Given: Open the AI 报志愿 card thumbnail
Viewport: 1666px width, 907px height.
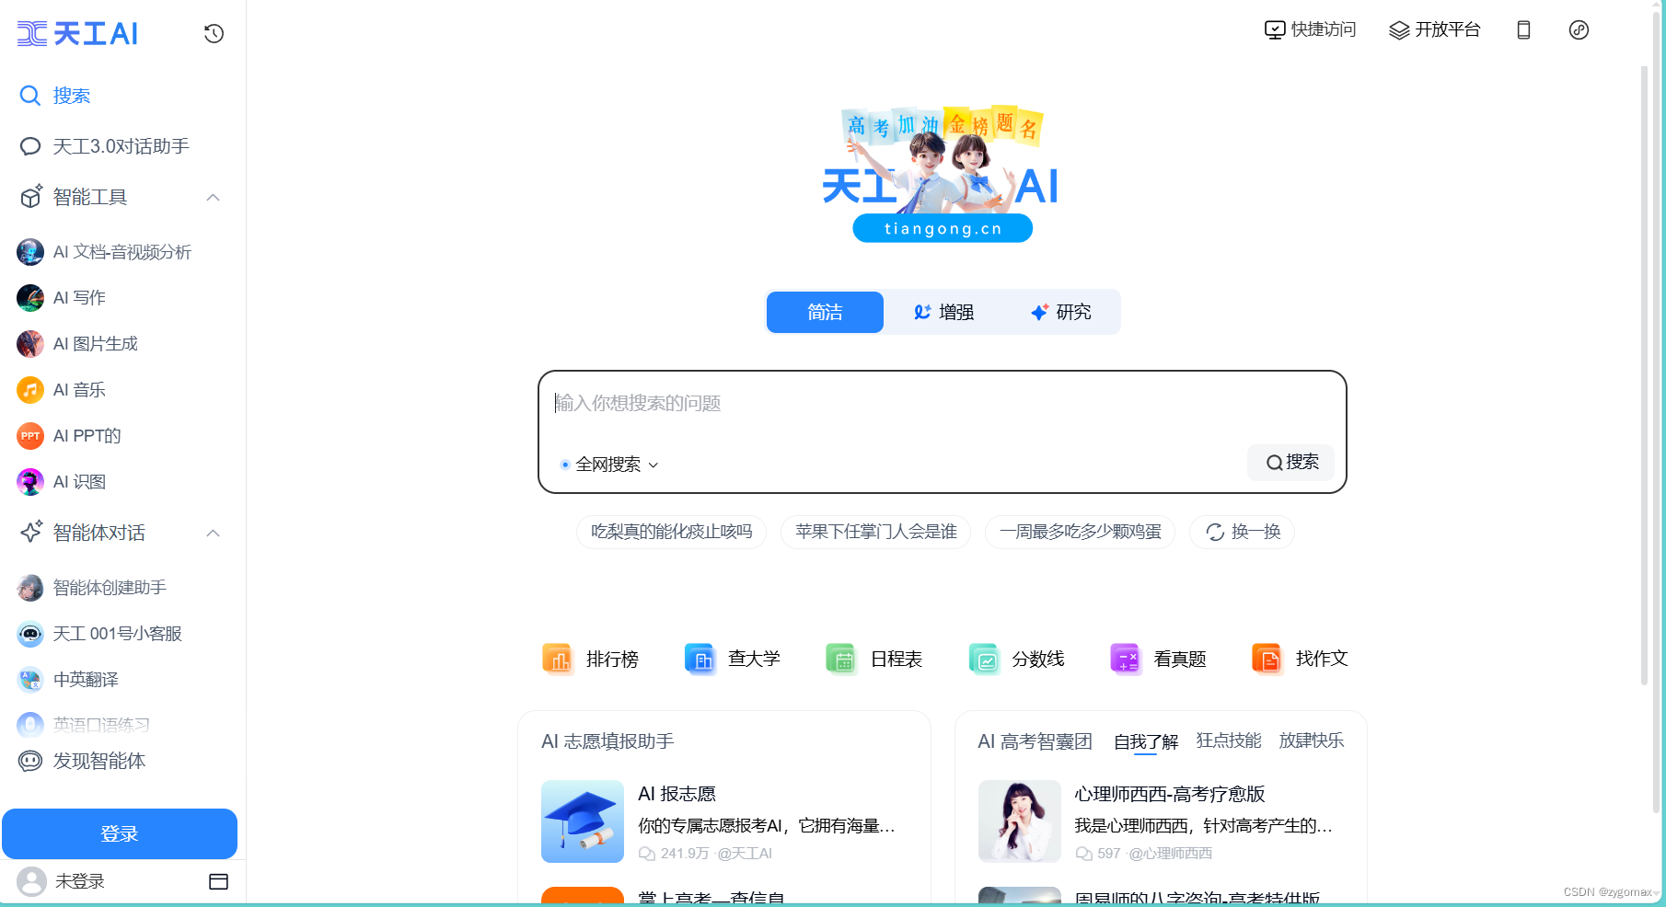Looking at the screenshot, I should point(583,821).
